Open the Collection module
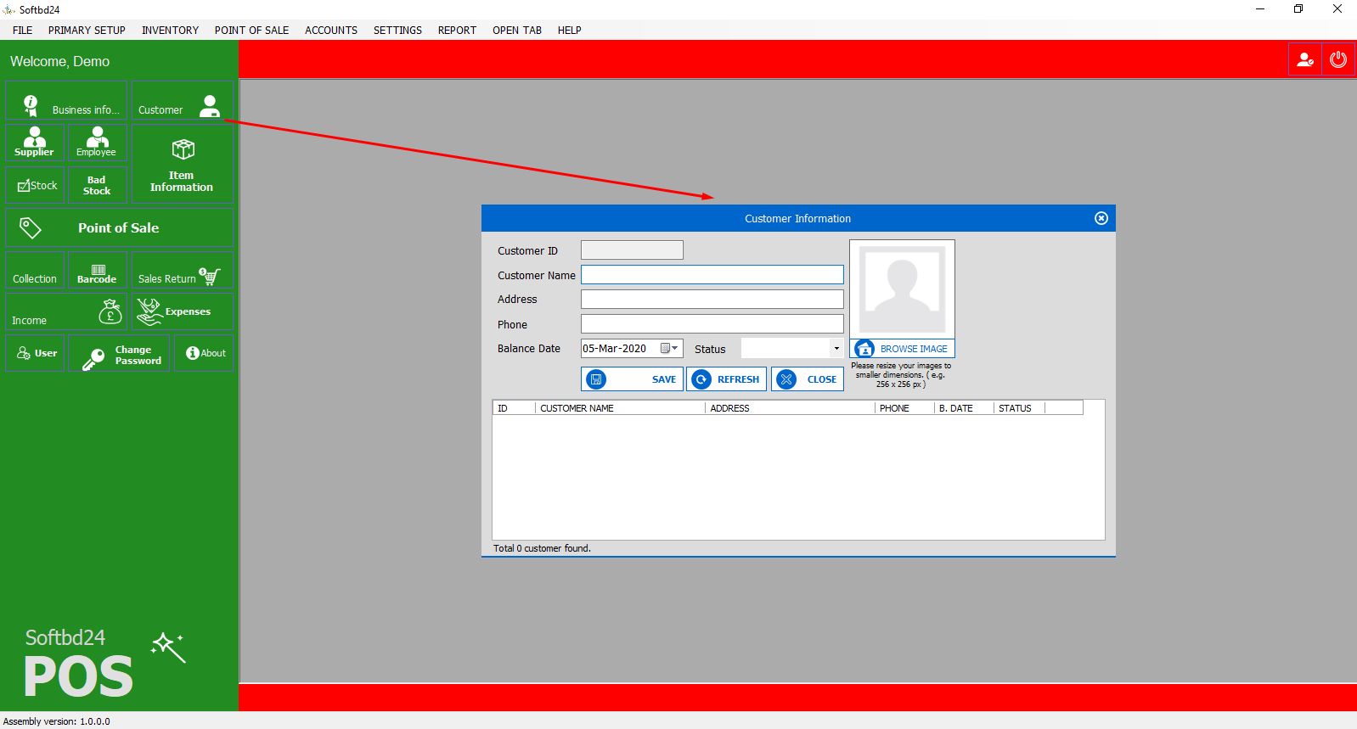Image resolution: width=1357 pixels, height=729 pixels. point(35,270)
